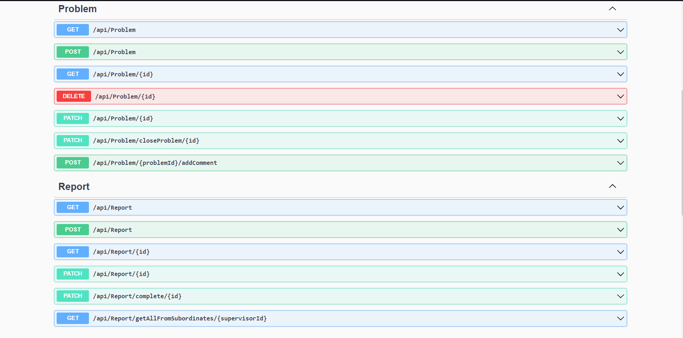Click GET badge for getAllFromSubordinates
The width and height of the screenshot is (683, 338).
click(x=73, y=318)
